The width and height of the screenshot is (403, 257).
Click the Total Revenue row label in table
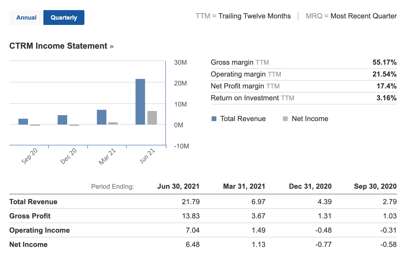pos(33,202)
